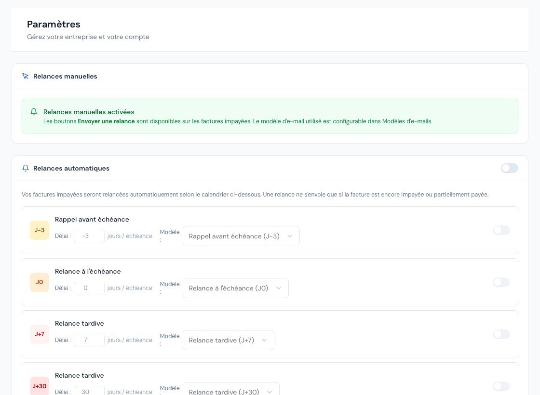Toggle the J+7 Relance tardive switch
Viewport: 540px width, 395px height.
501,334
